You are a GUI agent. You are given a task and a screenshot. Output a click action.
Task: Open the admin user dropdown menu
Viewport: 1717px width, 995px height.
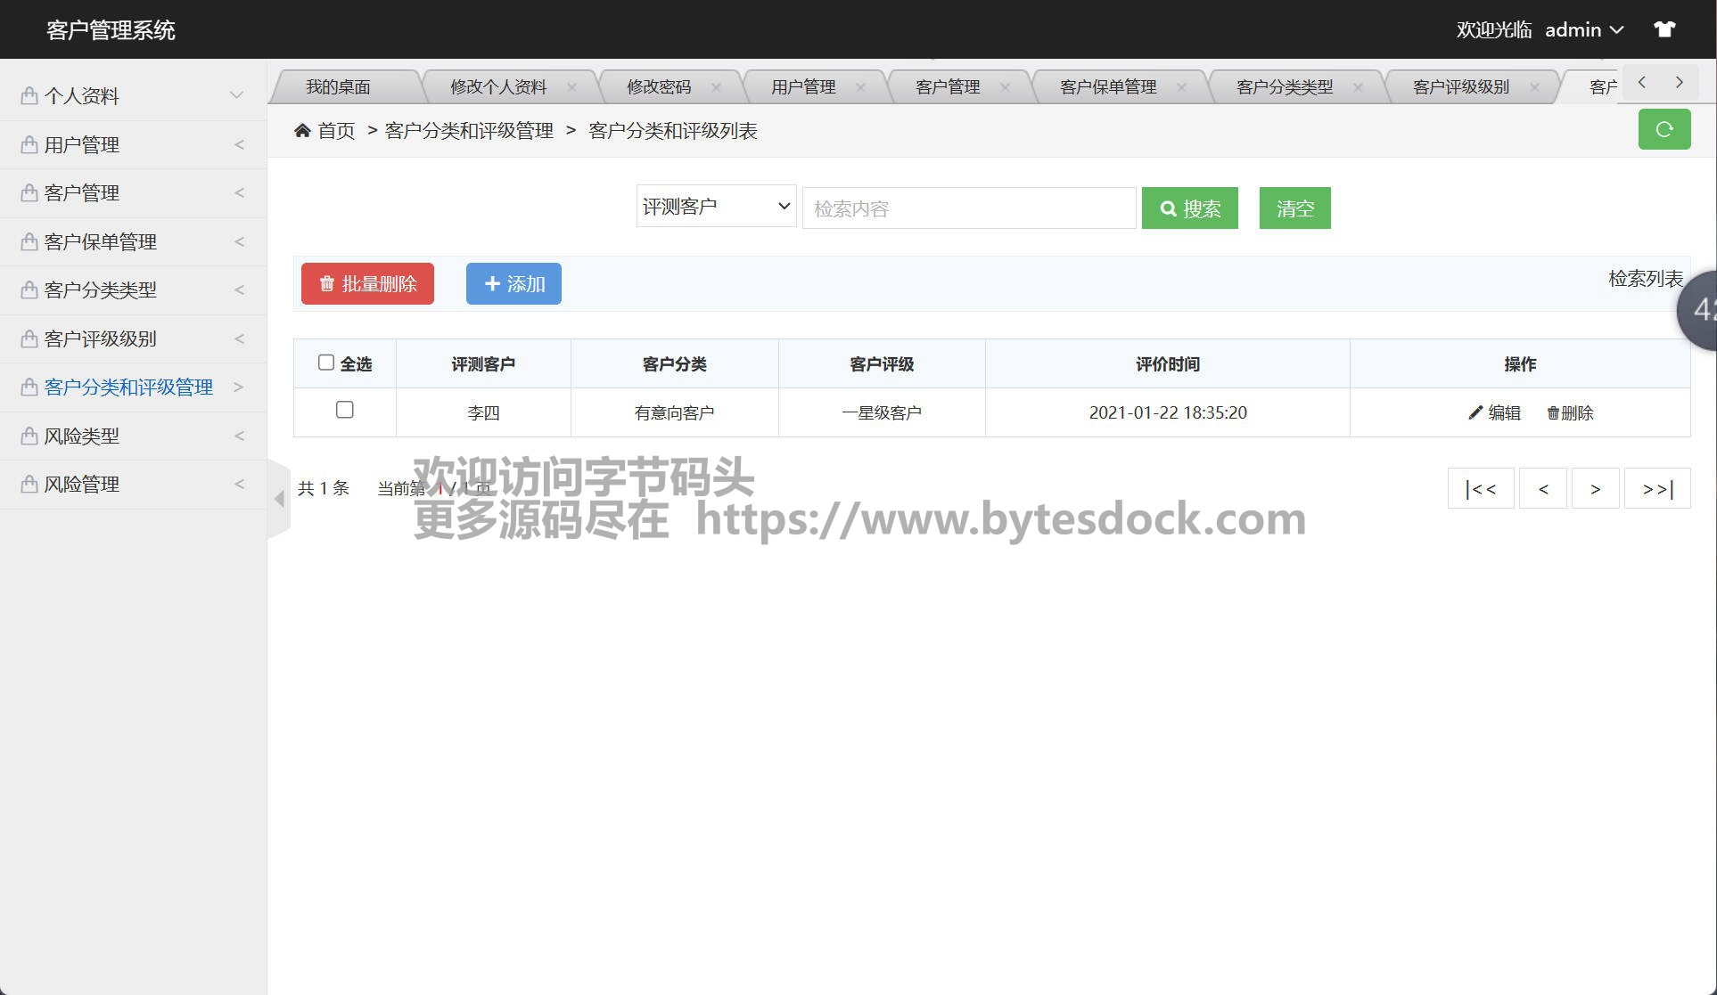coord(1583,29)
